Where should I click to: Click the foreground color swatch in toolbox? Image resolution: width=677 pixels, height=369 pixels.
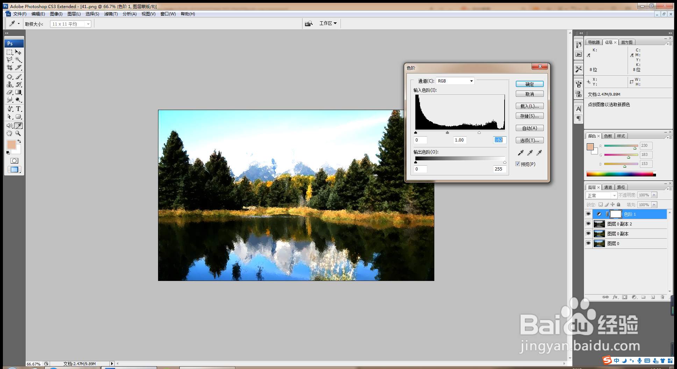[x=11, y=145]
